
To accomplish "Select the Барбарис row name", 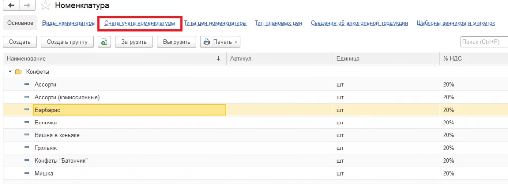I will click(47, 110).
